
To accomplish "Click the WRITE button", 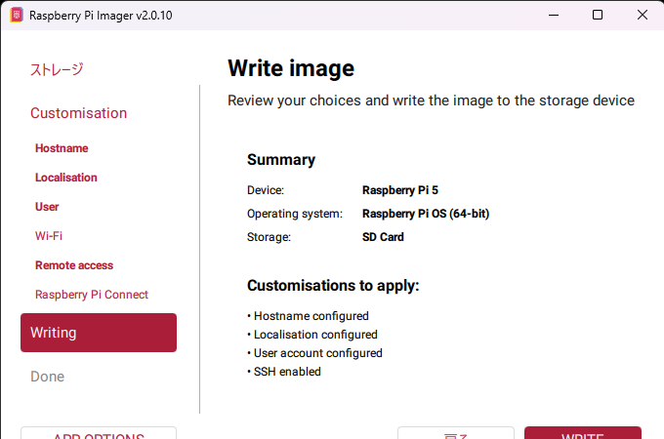I will pyautogui.click(x=583, y=433).
